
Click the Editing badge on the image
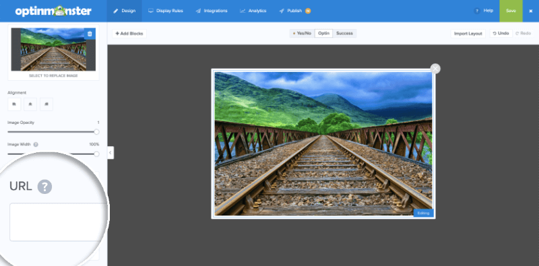[x=424, y=213]
